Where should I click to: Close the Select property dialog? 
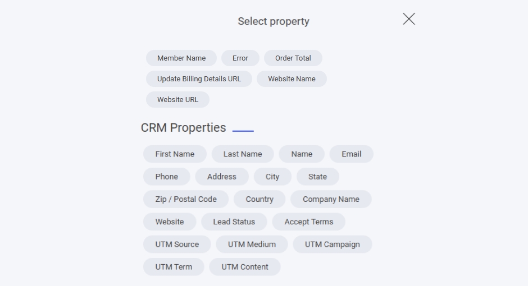[x=408, y=19]
